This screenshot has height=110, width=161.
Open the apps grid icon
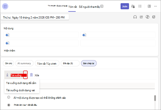149,6
